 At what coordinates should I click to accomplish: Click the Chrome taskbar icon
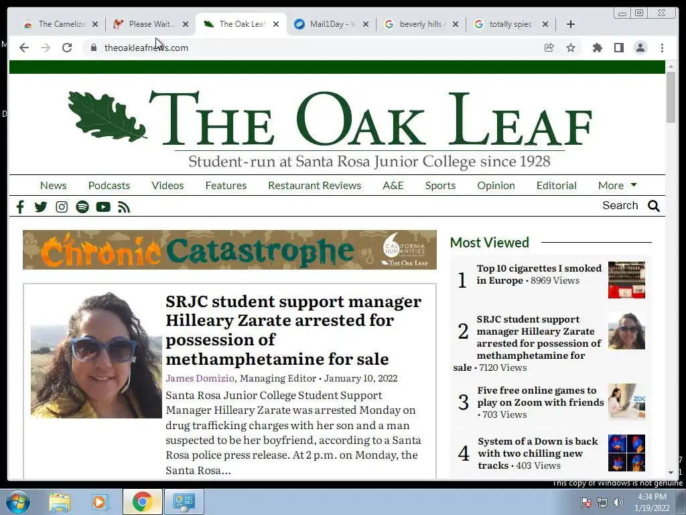click(142, 502)
